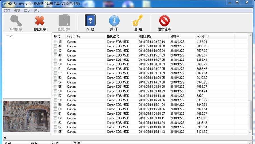Click the Start Scan magnifier icon

click(x=16, y=21)
